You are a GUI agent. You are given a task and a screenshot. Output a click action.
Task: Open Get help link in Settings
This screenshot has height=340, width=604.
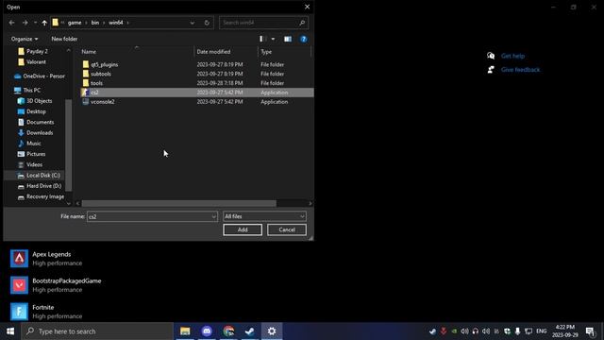click(512, 56)
